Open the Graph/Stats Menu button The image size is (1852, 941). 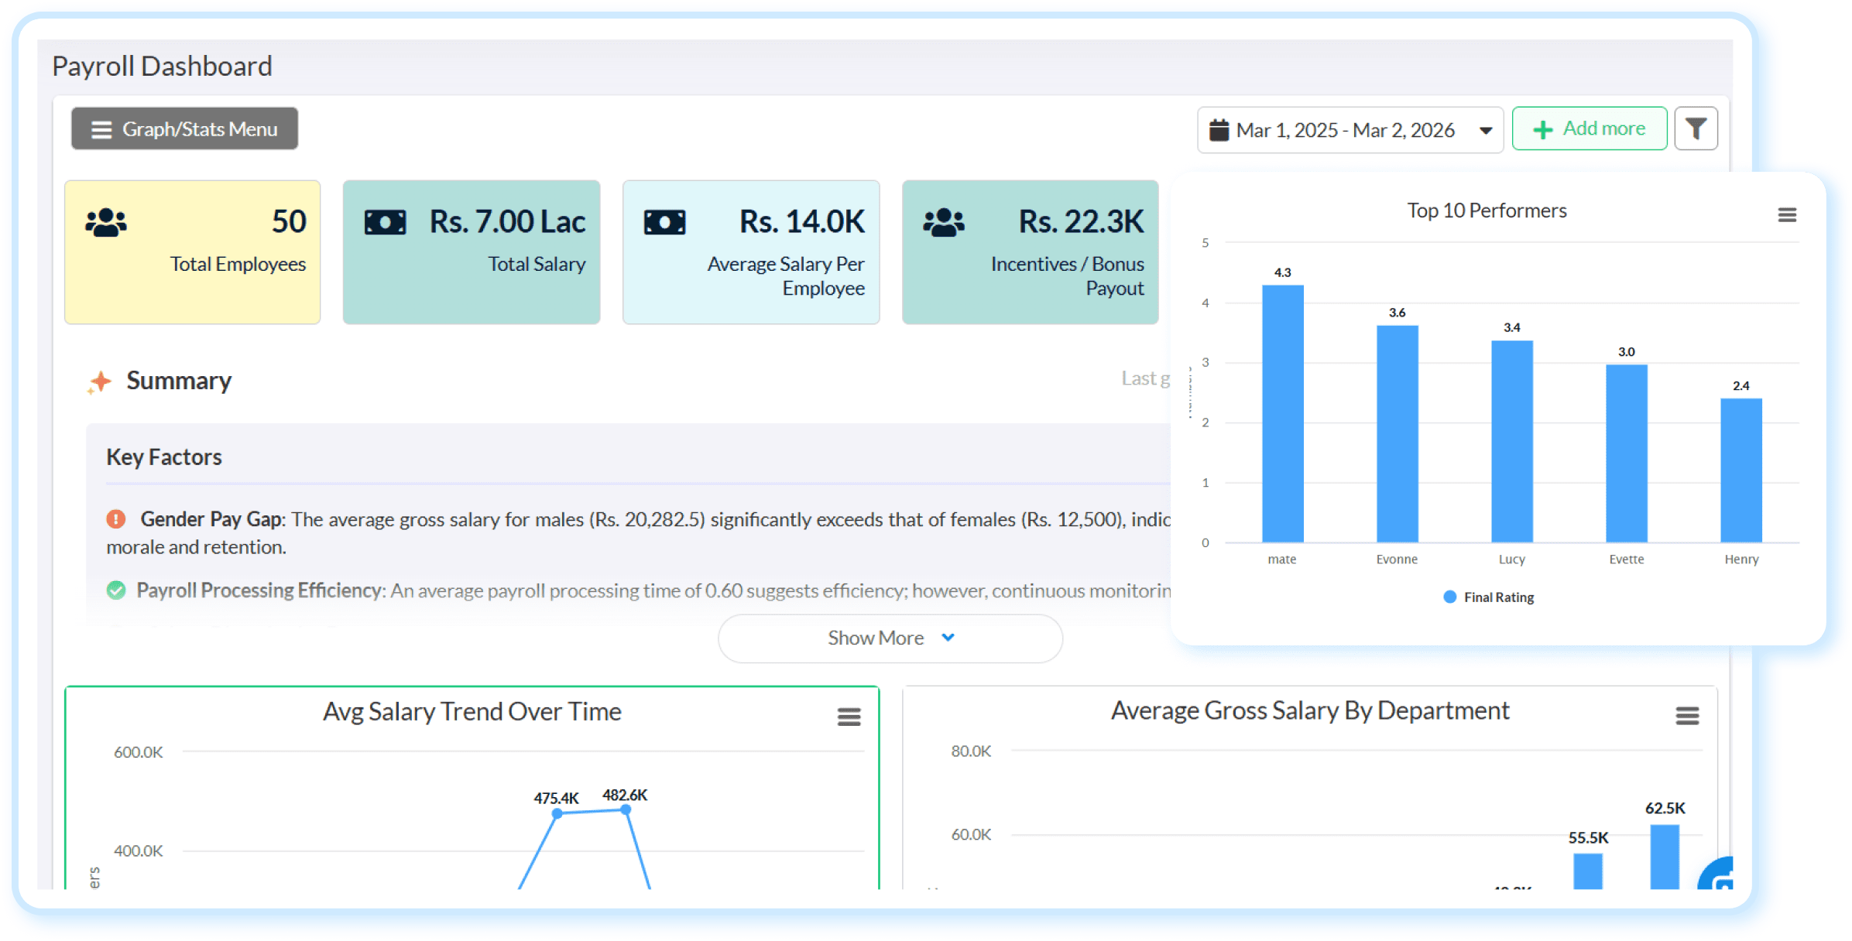point(184,128)
